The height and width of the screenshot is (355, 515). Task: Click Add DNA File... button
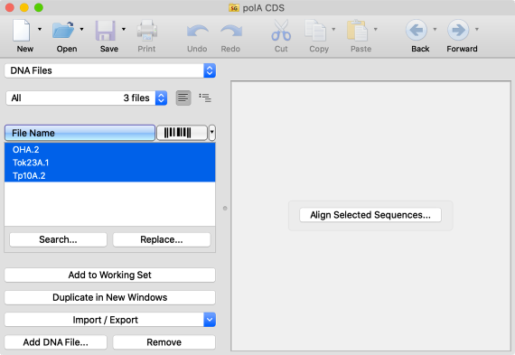[x=55, y=342]
